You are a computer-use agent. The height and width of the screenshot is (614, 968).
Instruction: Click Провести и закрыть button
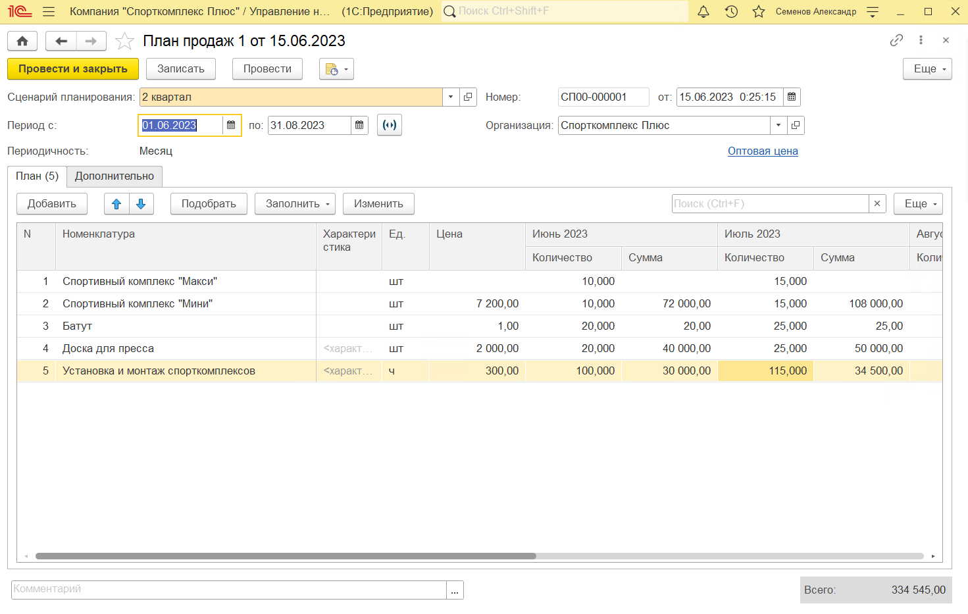coord(73,69)
